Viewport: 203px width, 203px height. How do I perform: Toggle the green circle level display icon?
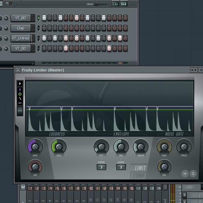pyautogui.click(x=20, y=94)
